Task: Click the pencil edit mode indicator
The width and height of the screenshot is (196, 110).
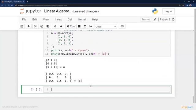Action: [x=155, y=20]
